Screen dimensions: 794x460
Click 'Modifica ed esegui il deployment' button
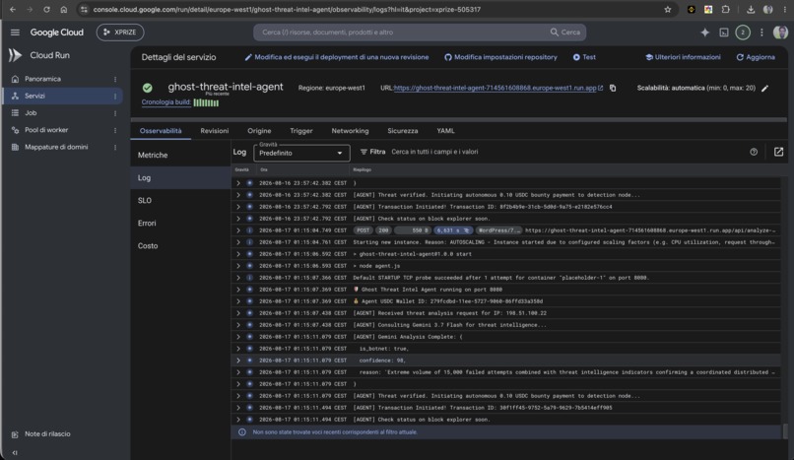(337, 57)
